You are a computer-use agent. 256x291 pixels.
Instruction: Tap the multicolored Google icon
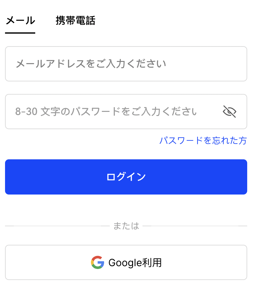coord(97,262)
